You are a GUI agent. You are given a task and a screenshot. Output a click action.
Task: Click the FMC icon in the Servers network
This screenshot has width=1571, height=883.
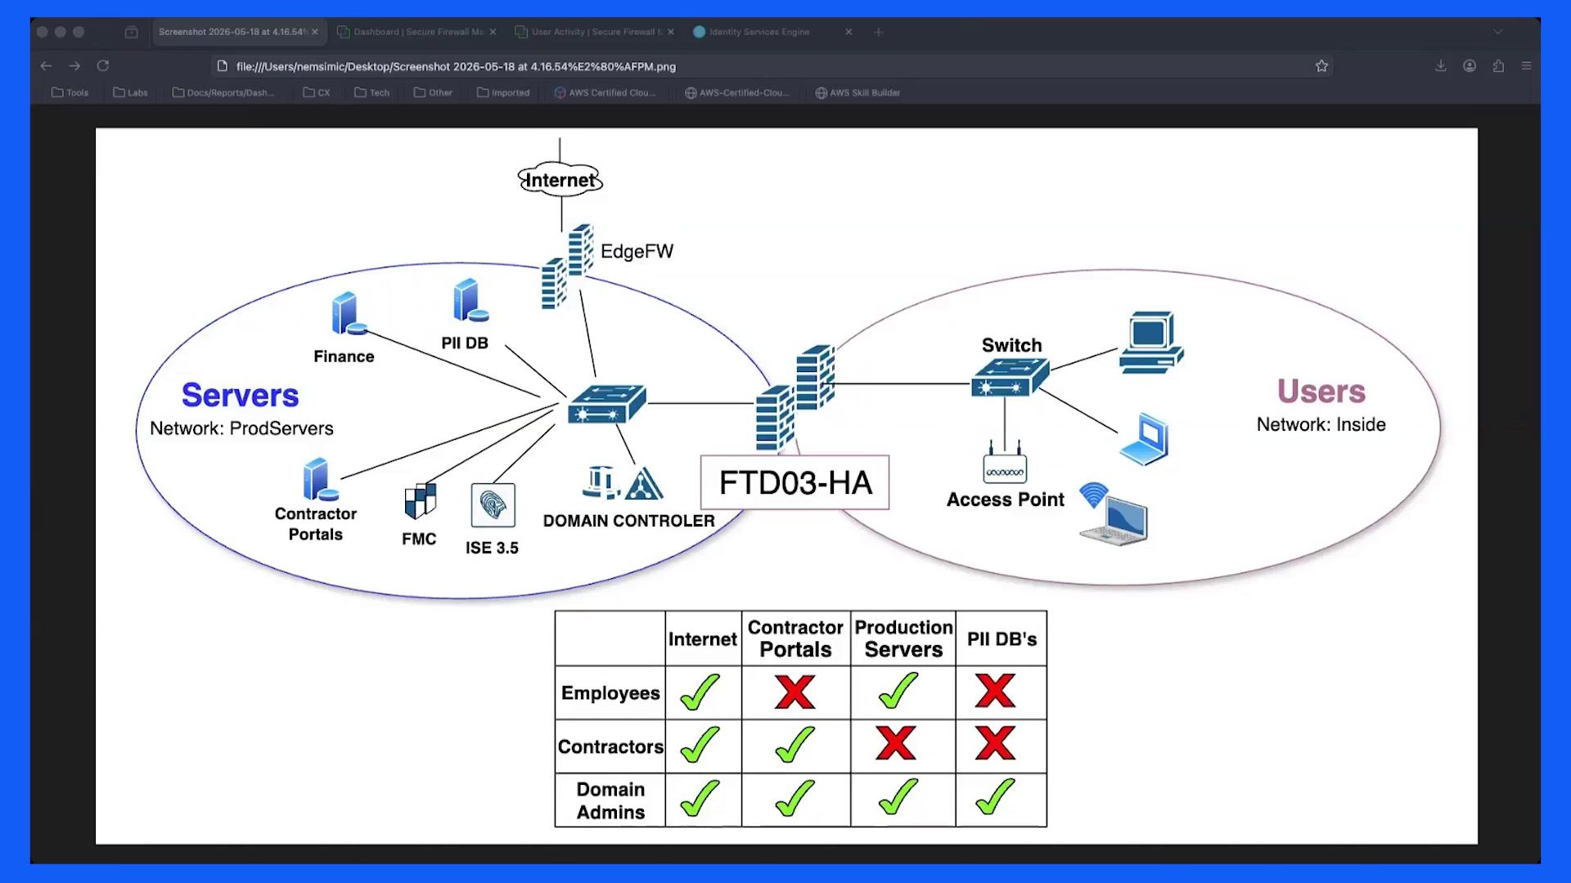[x=420, y=501]
